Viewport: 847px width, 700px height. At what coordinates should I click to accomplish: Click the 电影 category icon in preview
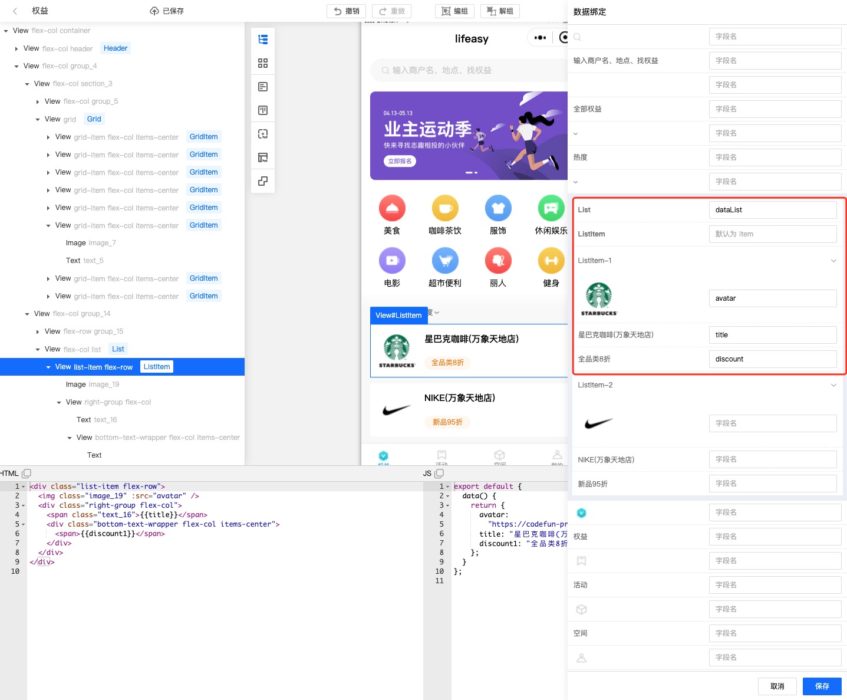pyautogui.click(x=392, y=261)
